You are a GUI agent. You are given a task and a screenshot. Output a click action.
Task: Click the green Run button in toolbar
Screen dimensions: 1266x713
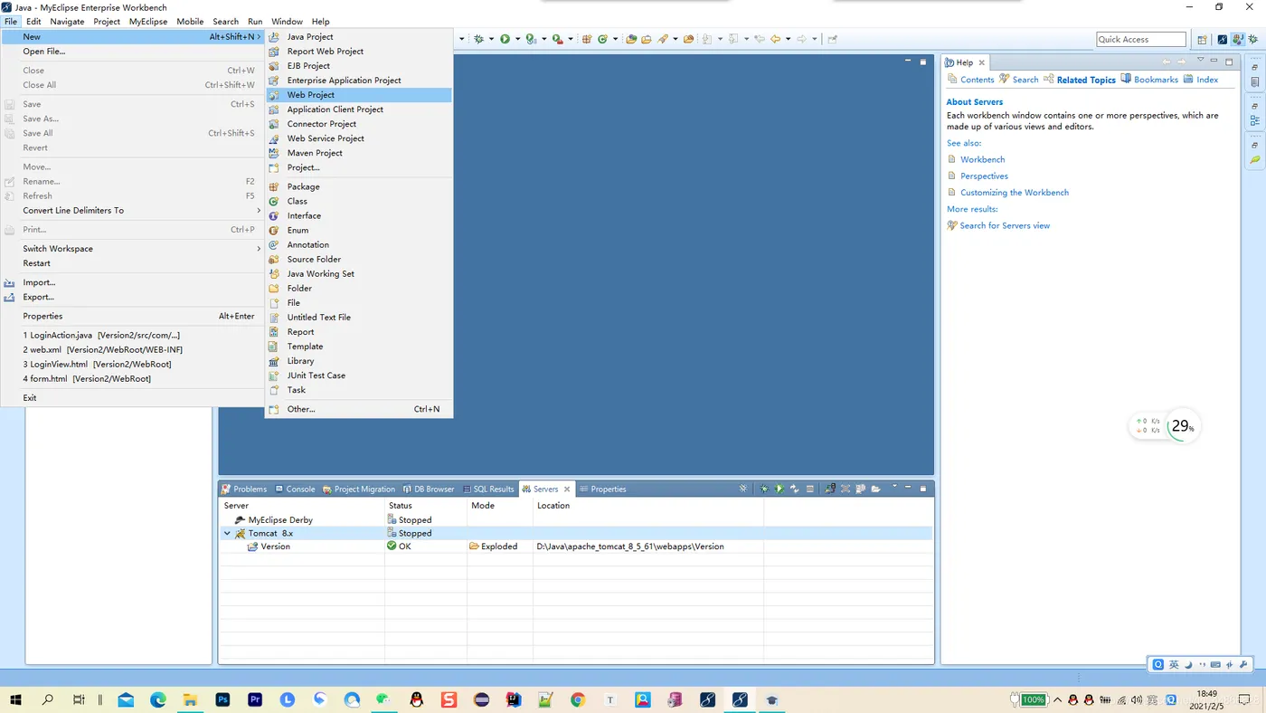(x=505, y=39)
